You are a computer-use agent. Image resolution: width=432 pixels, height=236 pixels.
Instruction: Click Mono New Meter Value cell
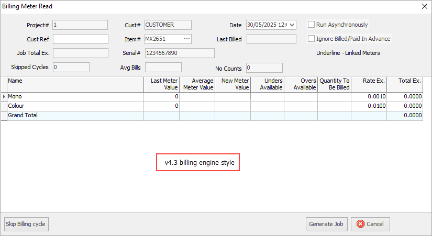point(233,97)
